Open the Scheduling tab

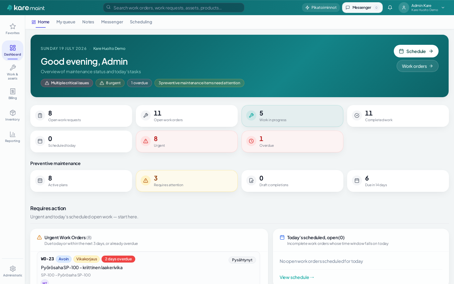click(x=141, y=22)
